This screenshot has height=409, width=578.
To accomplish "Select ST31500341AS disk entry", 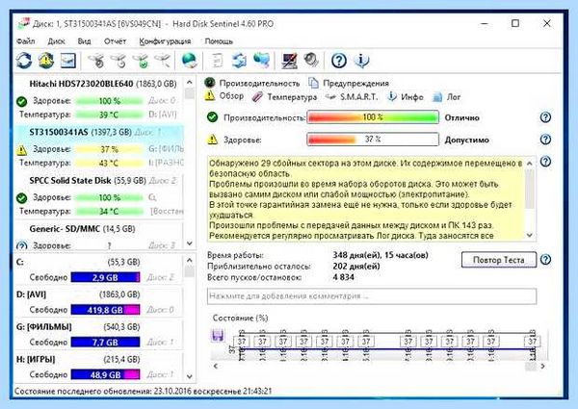I will coord(98,147).
